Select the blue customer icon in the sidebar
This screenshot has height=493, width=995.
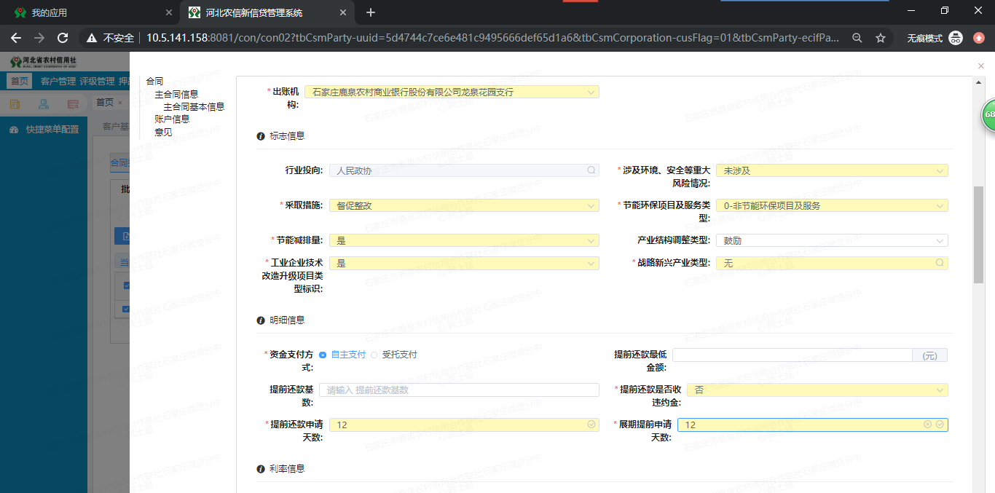pos(44,103)
